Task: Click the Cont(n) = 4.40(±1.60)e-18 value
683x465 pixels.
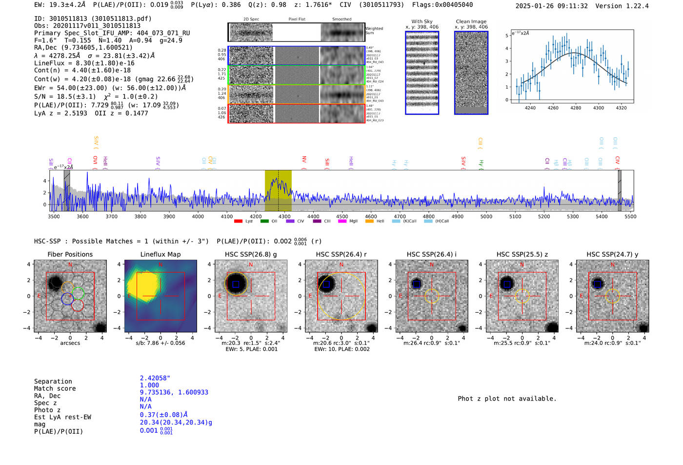Action: point(82,70)
